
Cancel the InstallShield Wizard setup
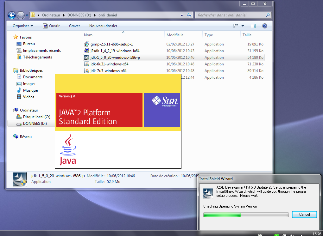pyautogui.click(x=304, y=215)
